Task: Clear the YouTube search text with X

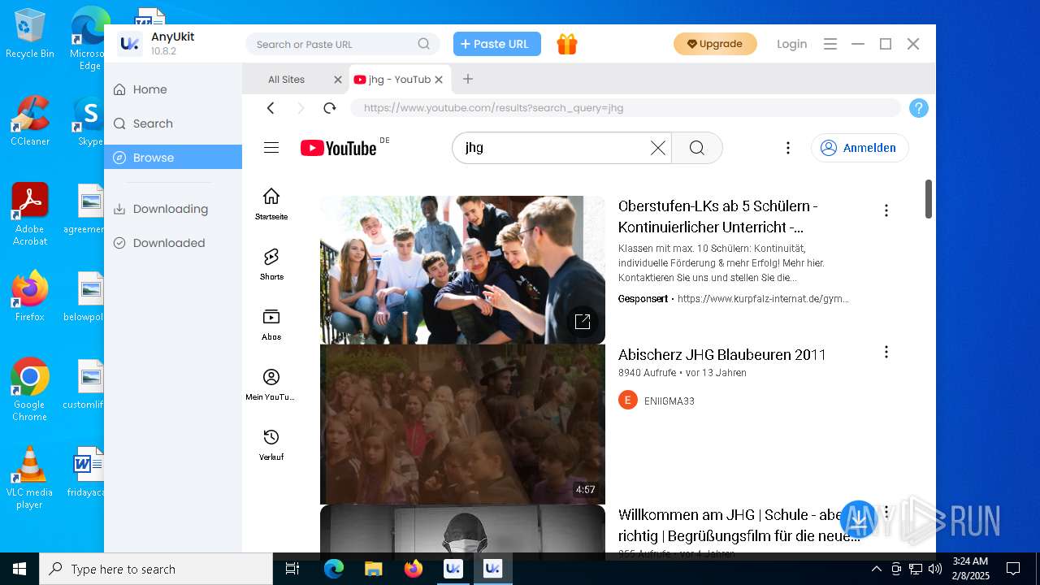Action: pos(658,148)
